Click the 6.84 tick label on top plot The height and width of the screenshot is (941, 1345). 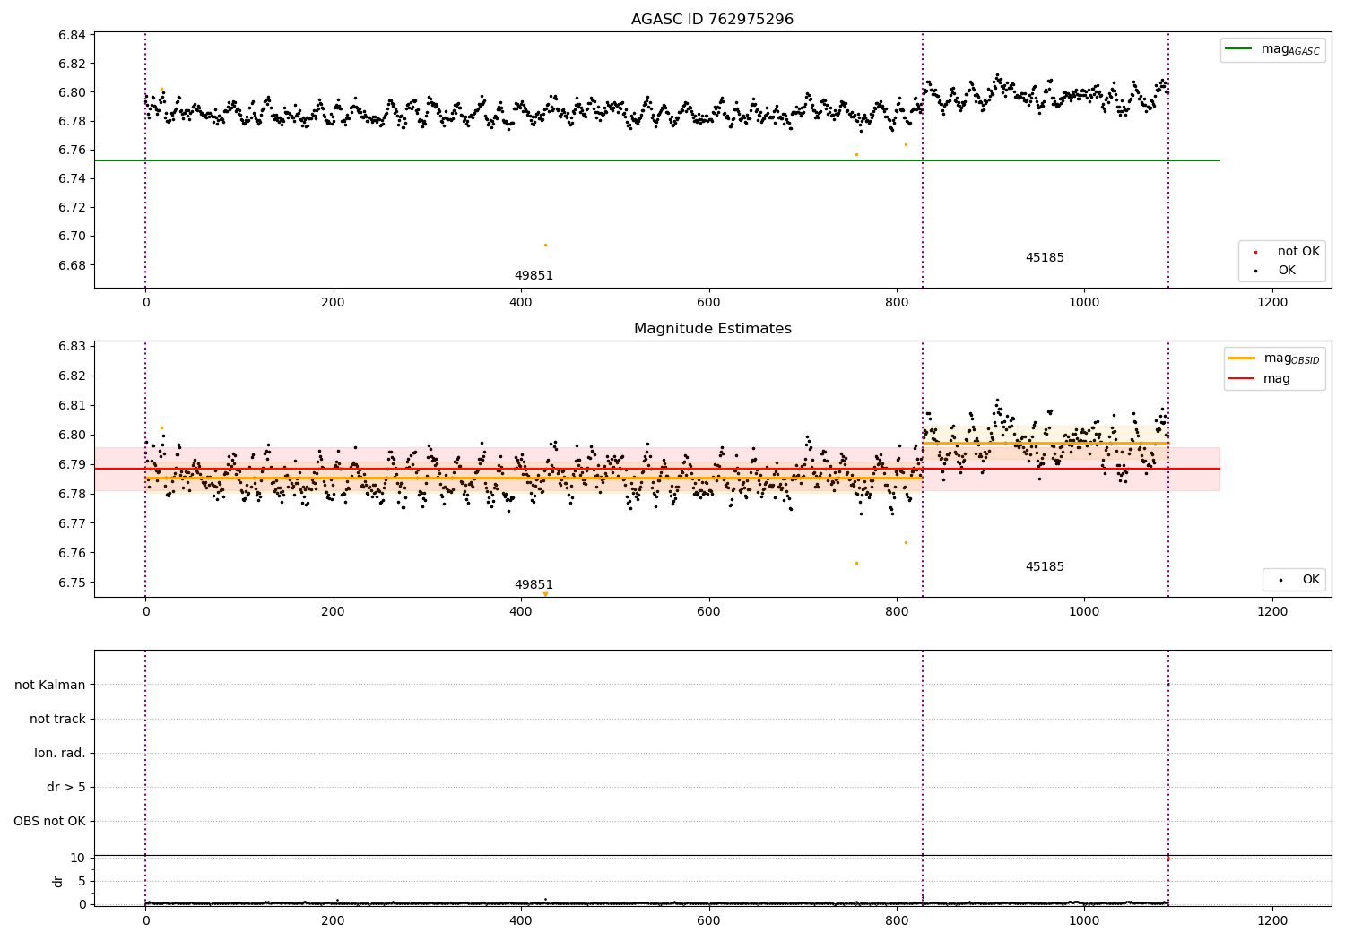tap(72, 35)
